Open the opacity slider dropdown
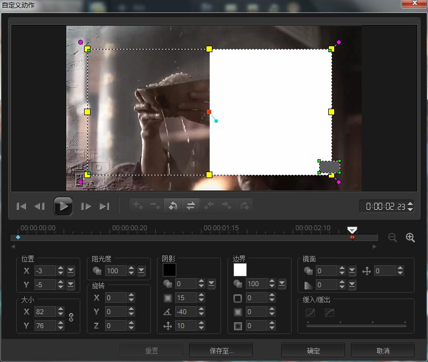This screenshot has width=428, height=362. [x=141, y=271]
